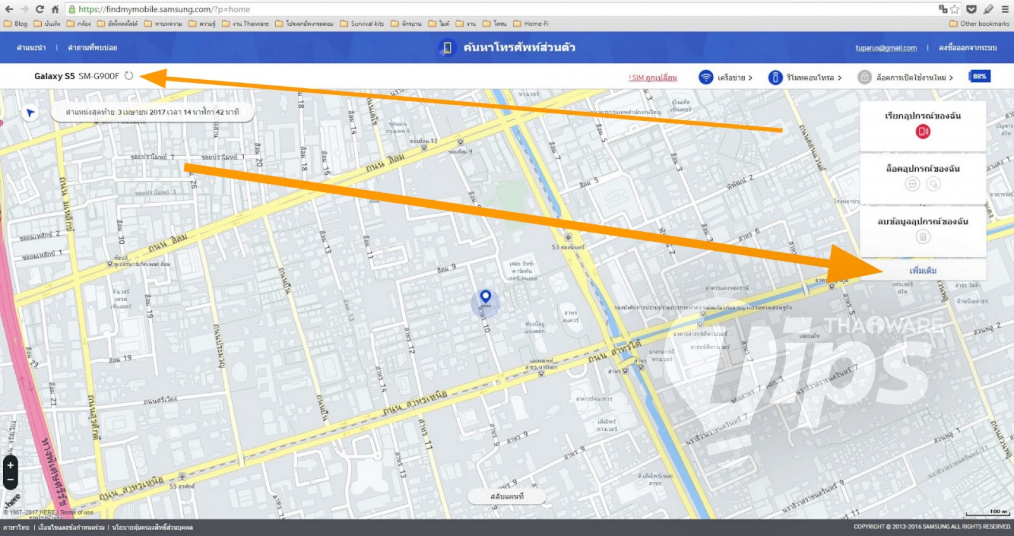This screenshot has width=1014, height=536.
Task: Click the blue Wi-Fi network icon
Action: point(705,77)
